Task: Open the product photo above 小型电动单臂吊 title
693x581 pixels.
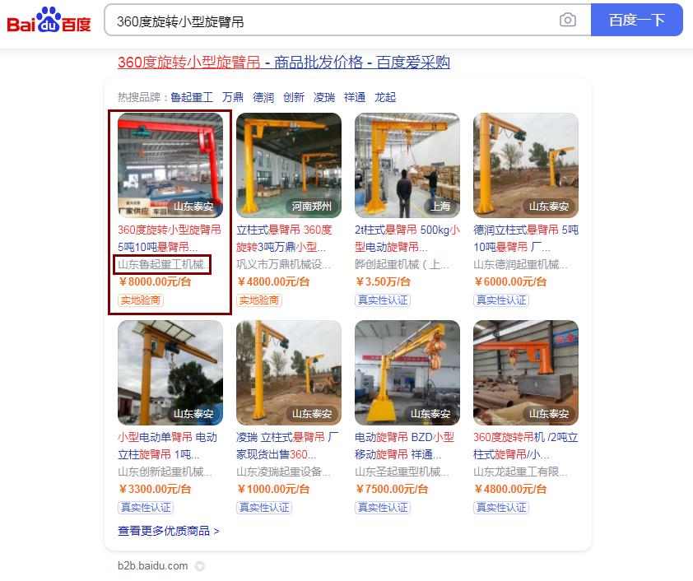Action: [170, 373]
